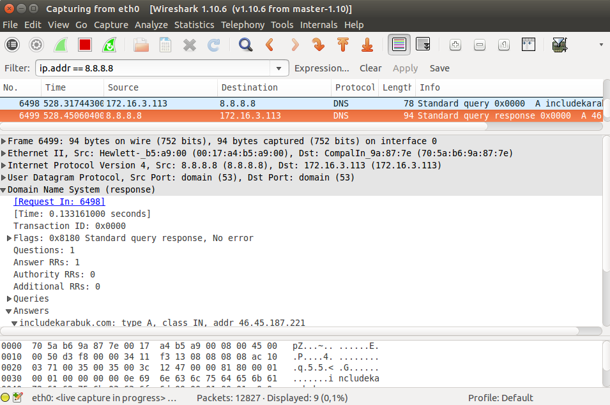Go to the first packet
The height and width of the screenshot is (405, 610).
click(343, 45)
